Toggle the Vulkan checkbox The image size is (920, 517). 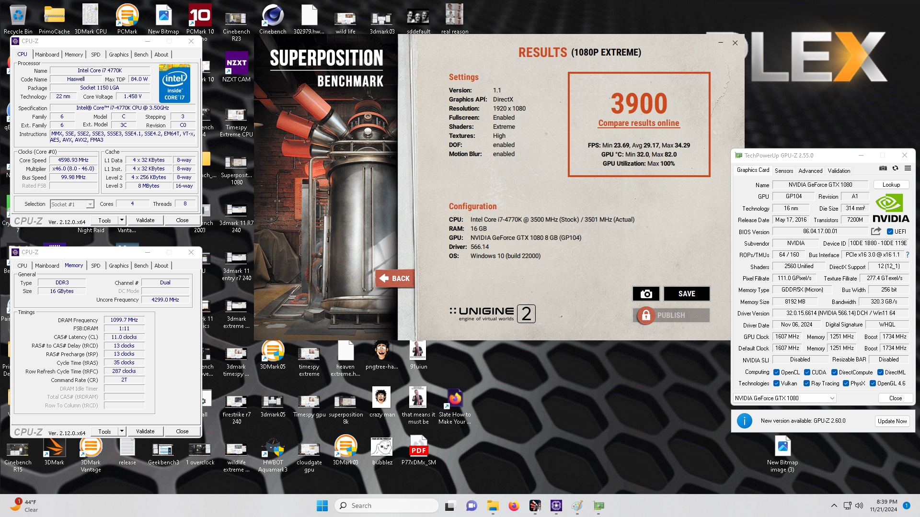click(x=776, y=383)
